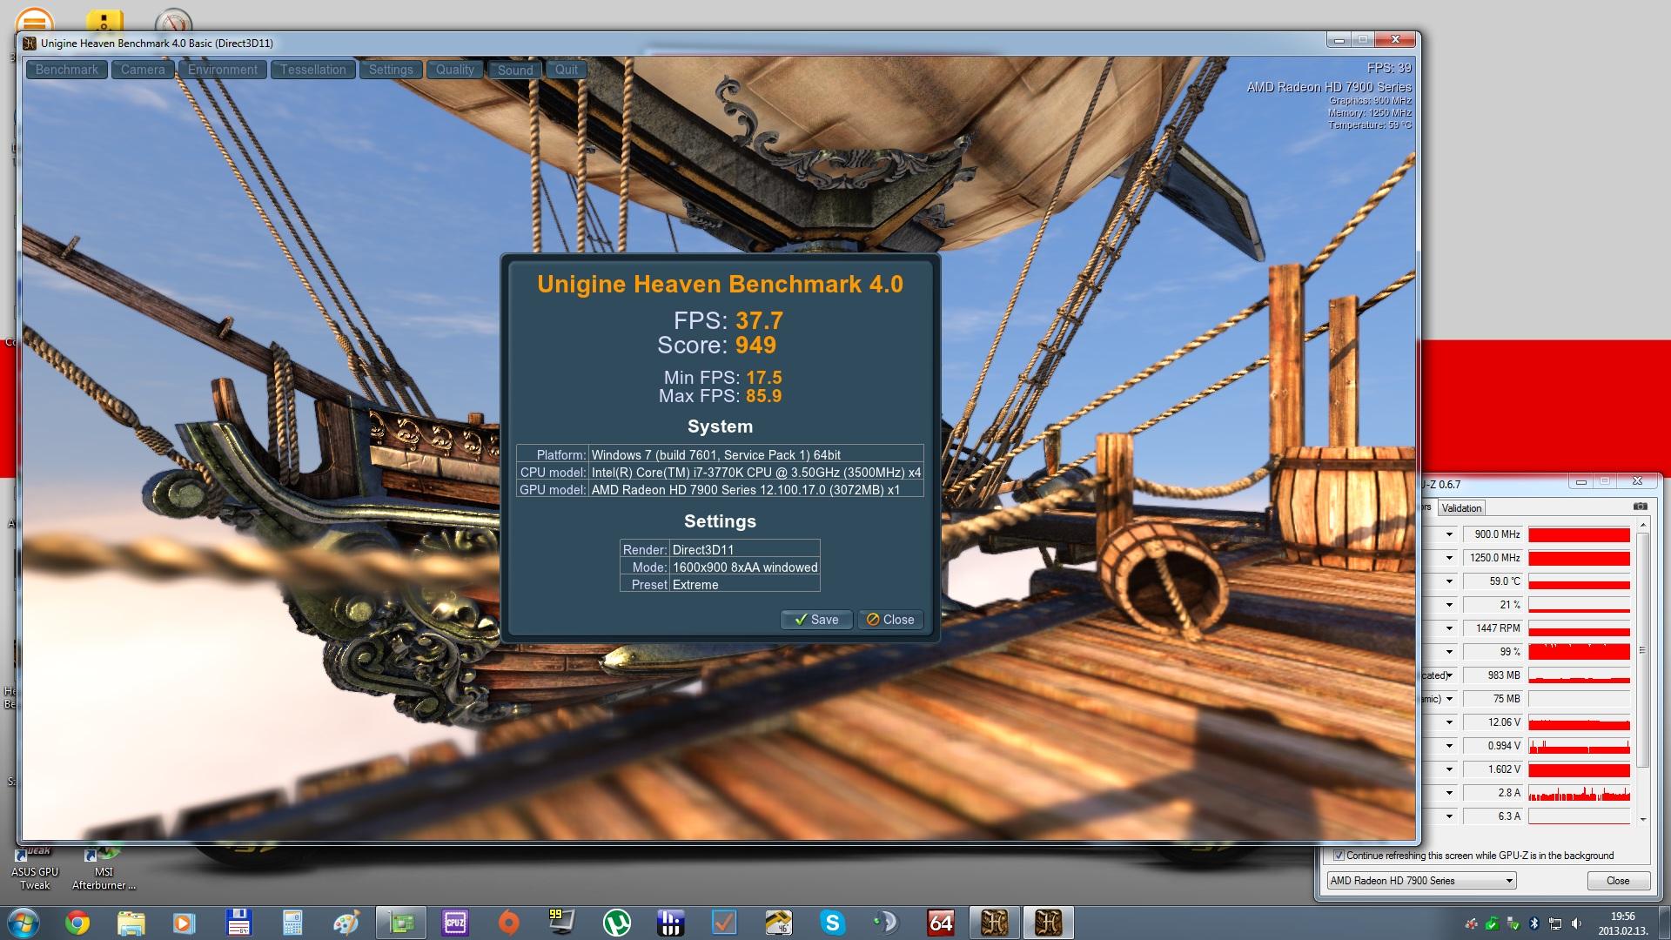Launch the media player taskbar icon
Screen dimensions: 1671x940
184,923
